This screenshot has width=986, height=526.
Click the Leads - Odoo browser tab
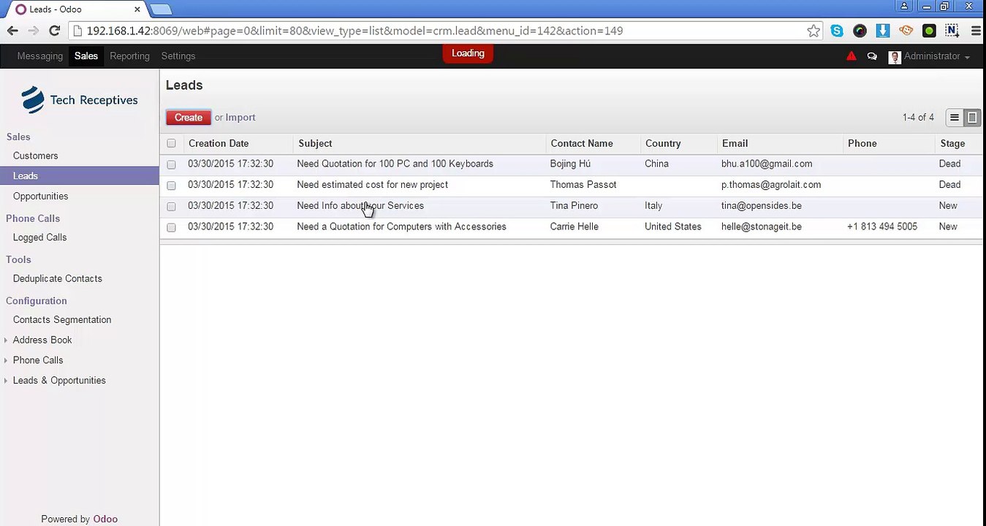point(75,9)
